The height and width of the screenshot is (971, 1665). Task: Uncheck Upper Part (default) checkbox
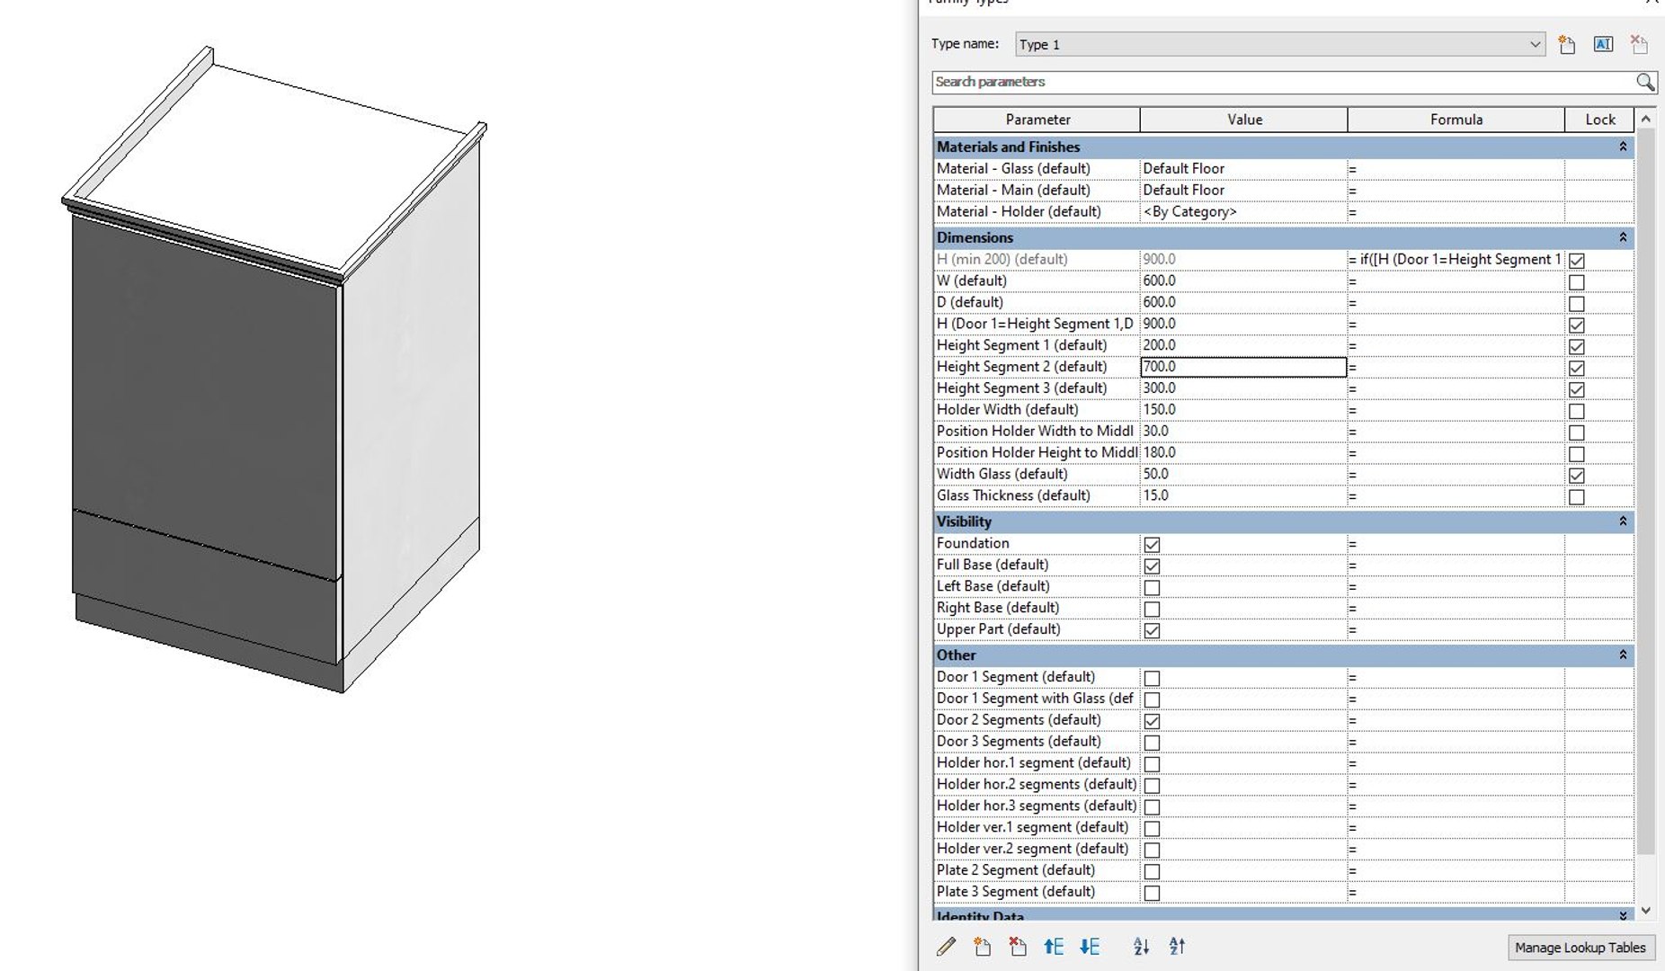tap(1152, 630)
